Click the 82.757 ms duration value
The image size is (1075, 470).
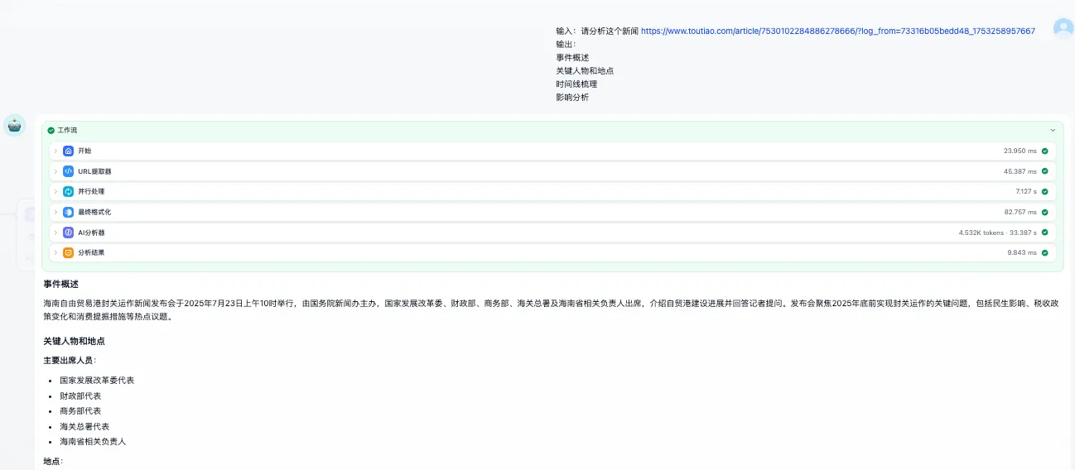pos(1020,212)
